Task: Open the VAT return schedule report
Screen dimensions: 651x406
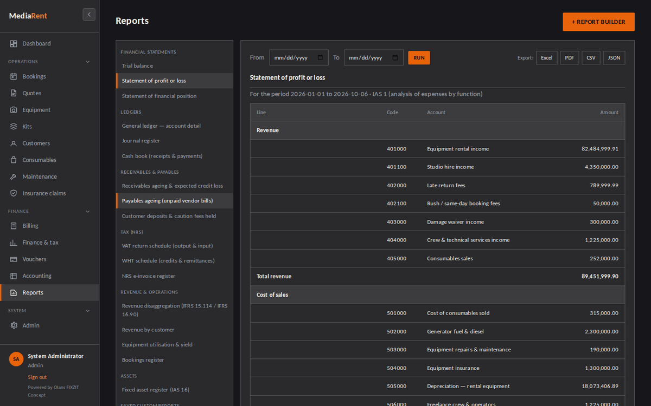Action: point(175,246)
